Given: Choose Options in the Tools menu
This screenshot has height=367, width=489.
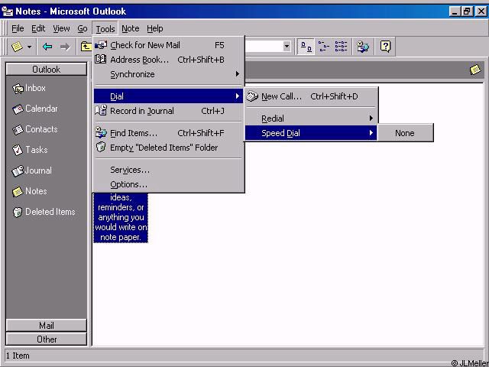Looking at the screenshot, I should click(128, 184).
